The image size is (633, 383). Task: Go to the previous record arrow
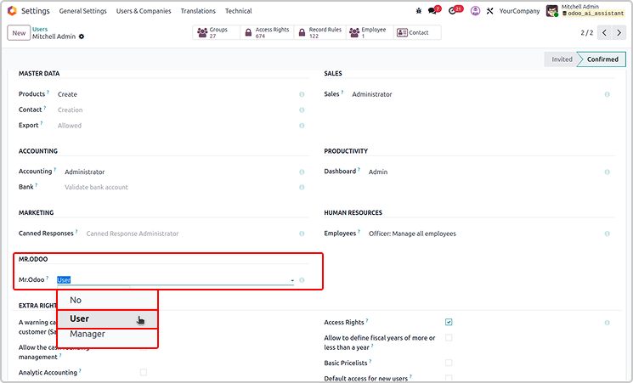click(x=605, y=32)
